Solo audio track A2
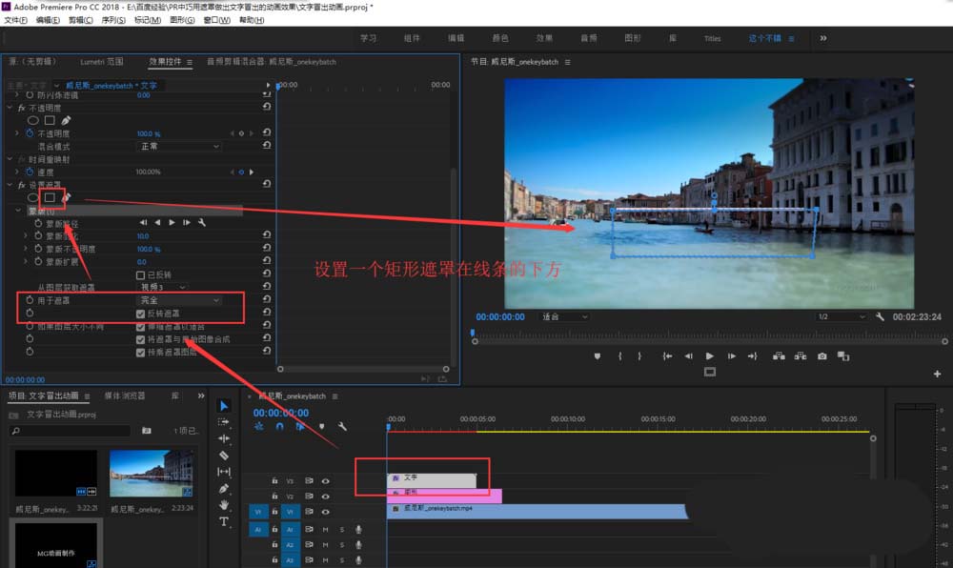The height and width of the screenshot is (568, 953). pos(341,545)
